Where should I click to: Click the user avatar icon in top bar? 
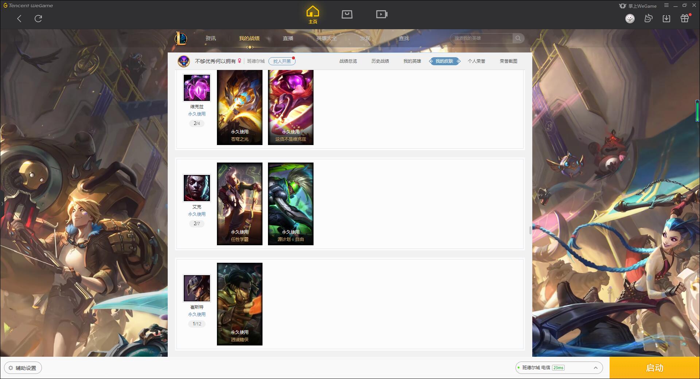[x=630, y=19]
